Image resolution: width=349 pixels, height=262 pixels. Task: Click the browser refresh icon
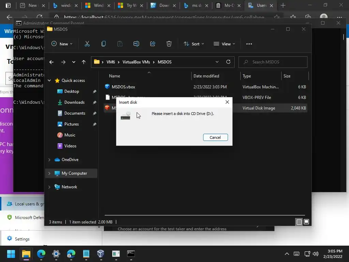40,17
